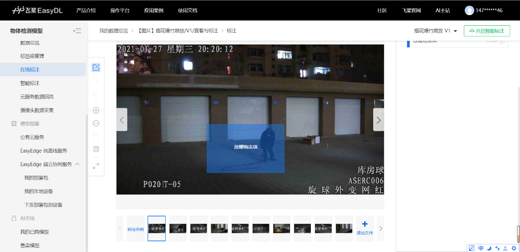The height and width of the screenshot is (252, 520).
Task: Click the trash delete annotation icon
Action: pyautogui.click(x=96, y=149)
